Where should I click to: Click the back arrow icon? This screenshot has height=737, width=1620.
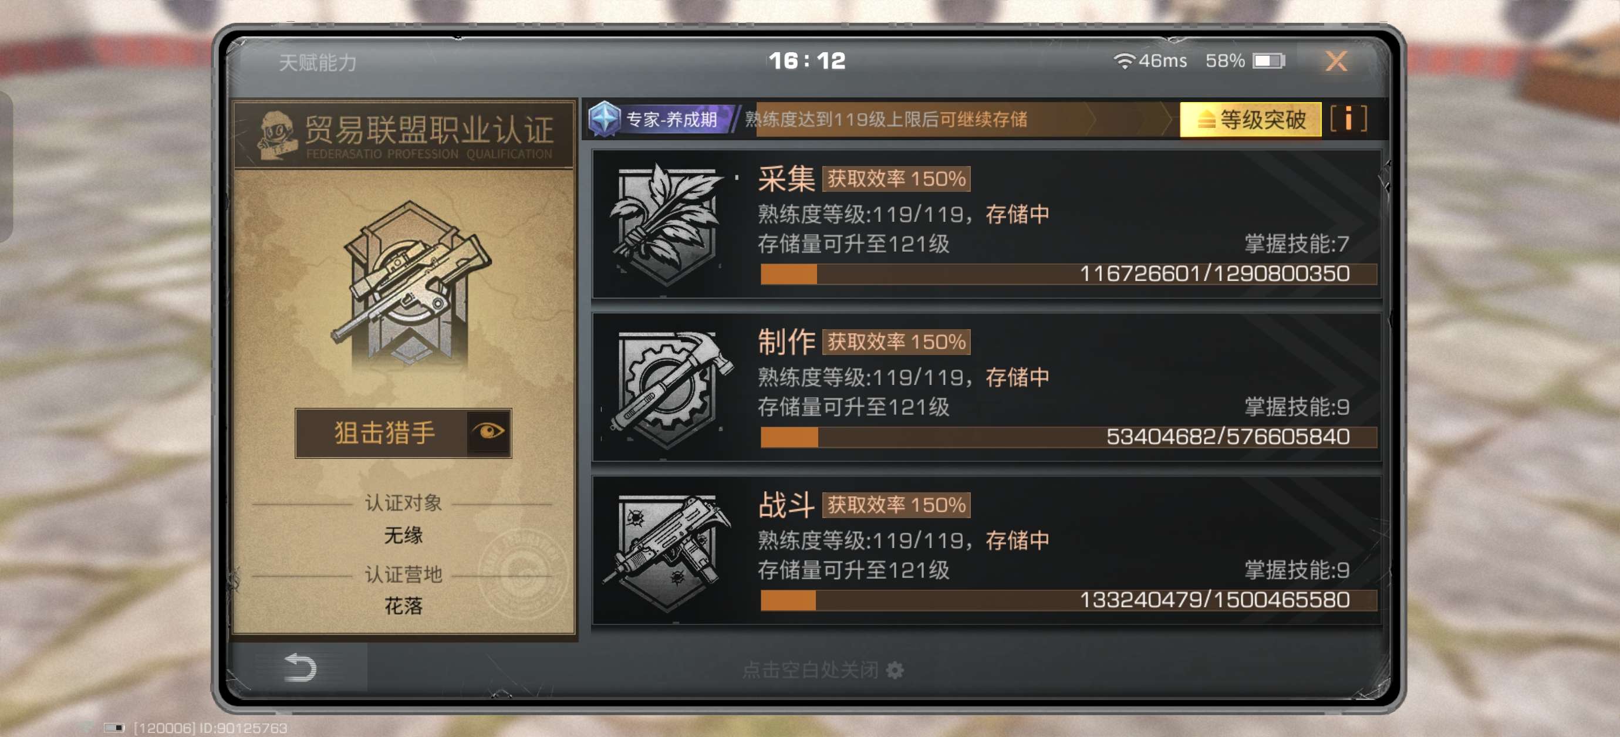[x=299, y=667]
